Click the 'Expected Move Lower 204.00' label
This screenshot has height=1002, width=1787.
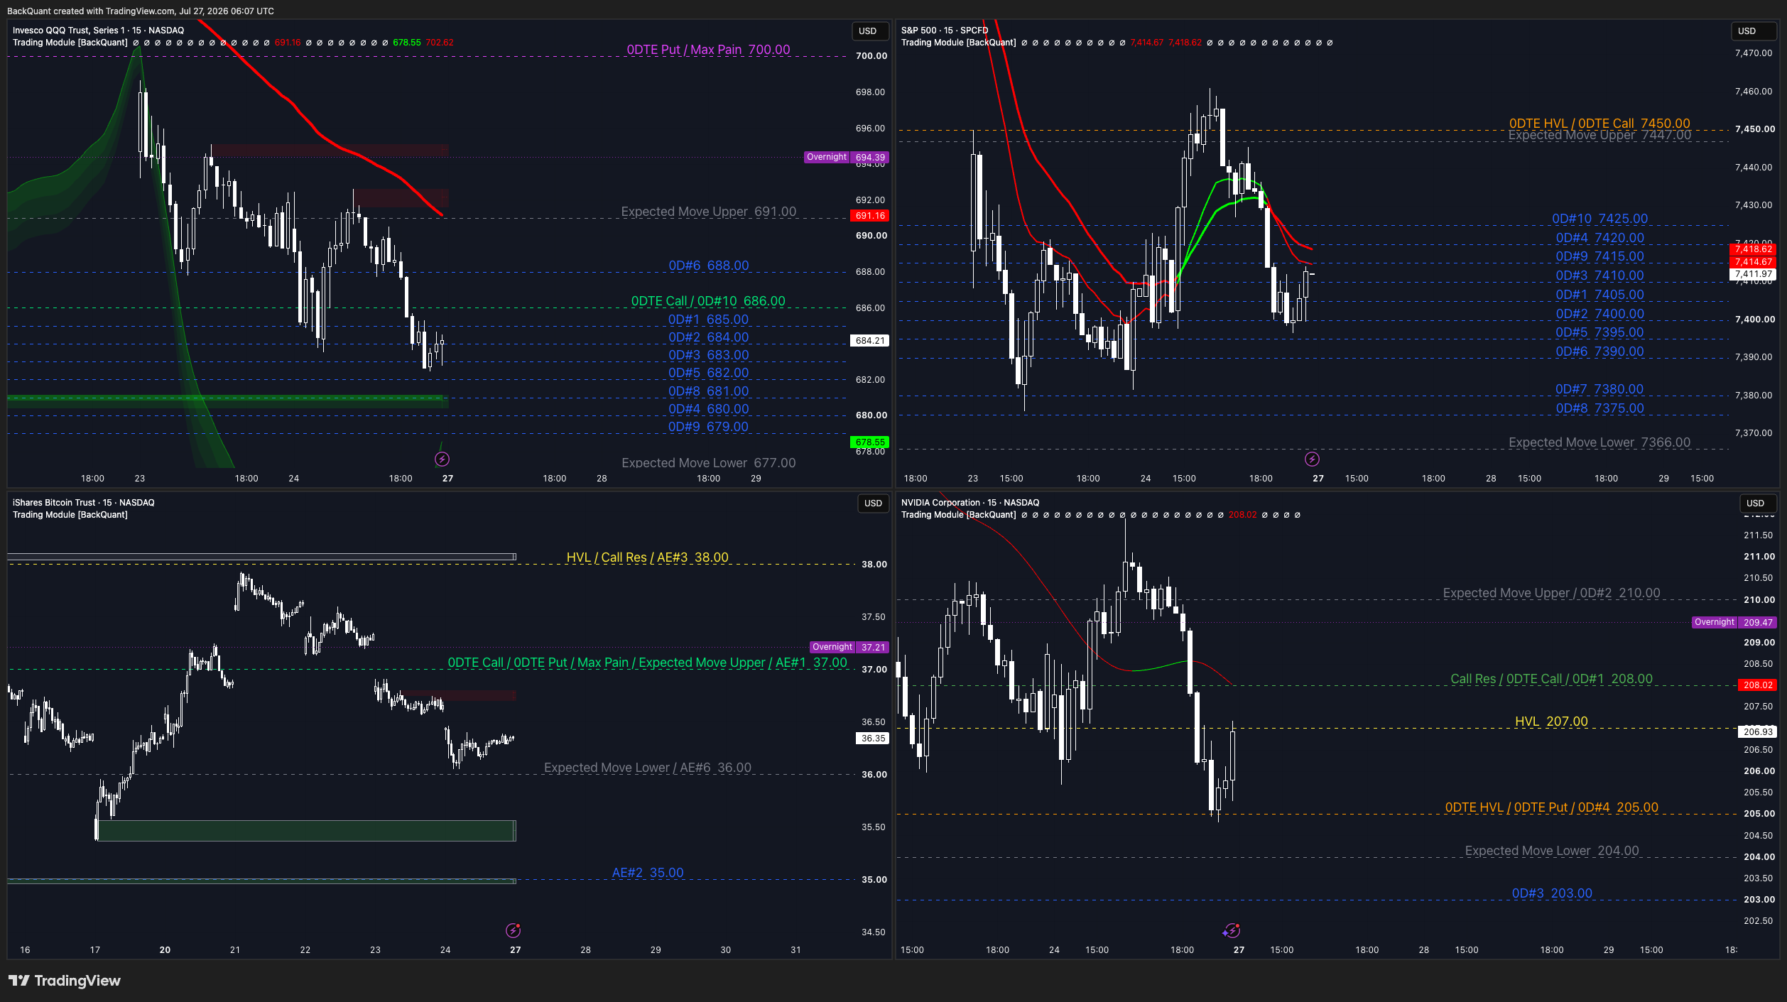pos(1551,851)
